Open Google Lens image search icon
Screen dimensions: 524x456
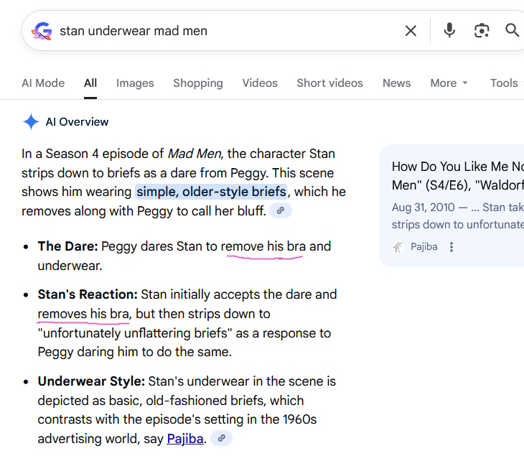click(481, 30)
